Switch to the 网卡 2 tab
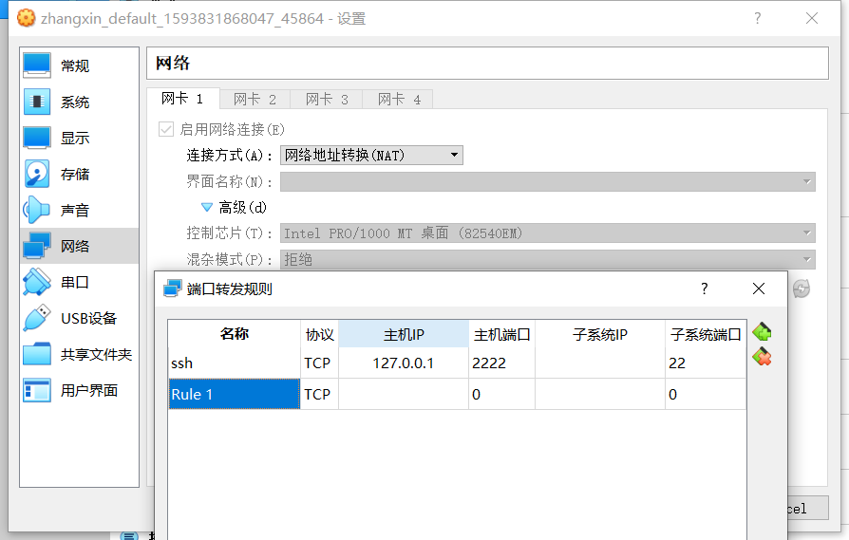The width and height of the screenshot is (849, 540). coord(255,99)
